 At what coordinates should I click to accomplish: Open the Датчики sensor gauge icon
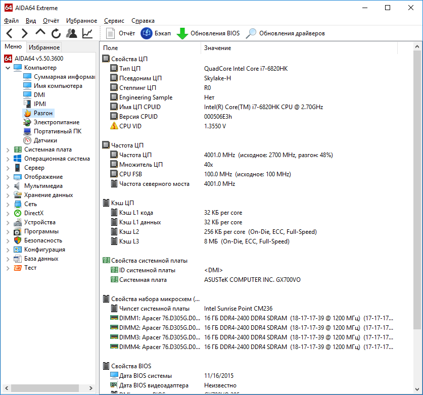pyautogui.click(x=27, y=140)
